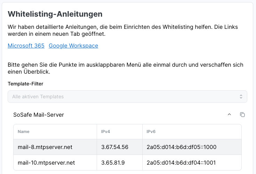
Task: Copy the SoSafe Mail-Server details
Action: (242, 115)
